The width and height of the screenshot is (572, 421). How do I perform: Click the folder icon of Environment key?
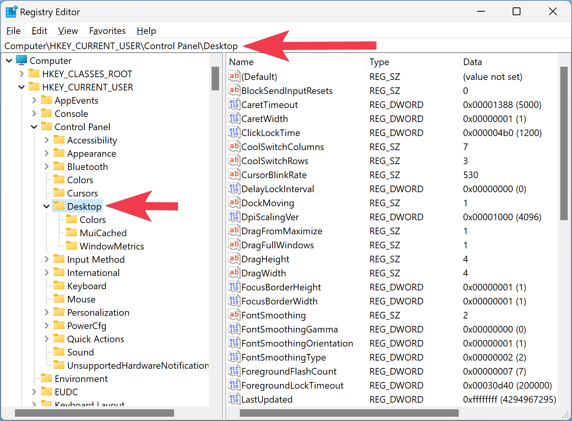coord(46,378)
